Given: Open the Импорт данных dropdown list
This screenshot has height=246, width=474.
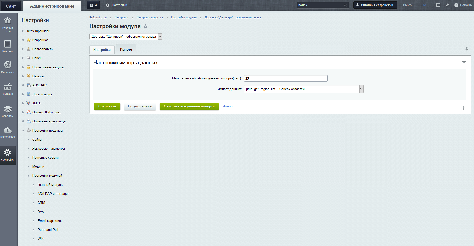Looking at the screenshot, I should (304, 89).
